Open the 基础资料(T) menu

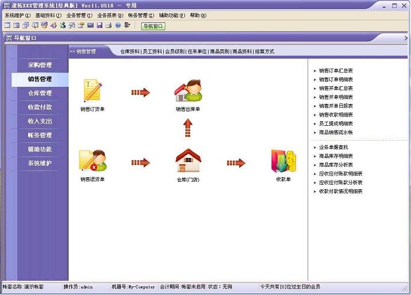[x=49, y=15]
